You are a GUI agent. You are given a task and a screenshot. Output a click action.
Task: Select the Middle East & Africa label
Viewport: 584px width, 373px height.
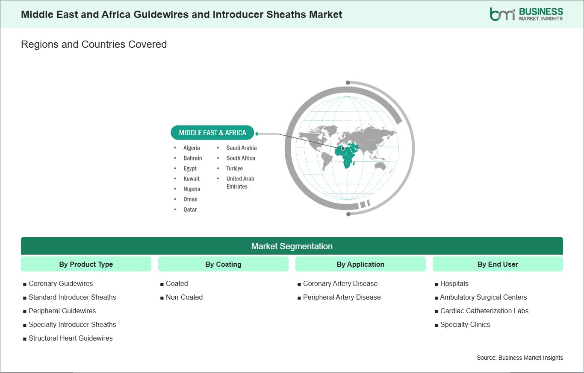(212, 133)
